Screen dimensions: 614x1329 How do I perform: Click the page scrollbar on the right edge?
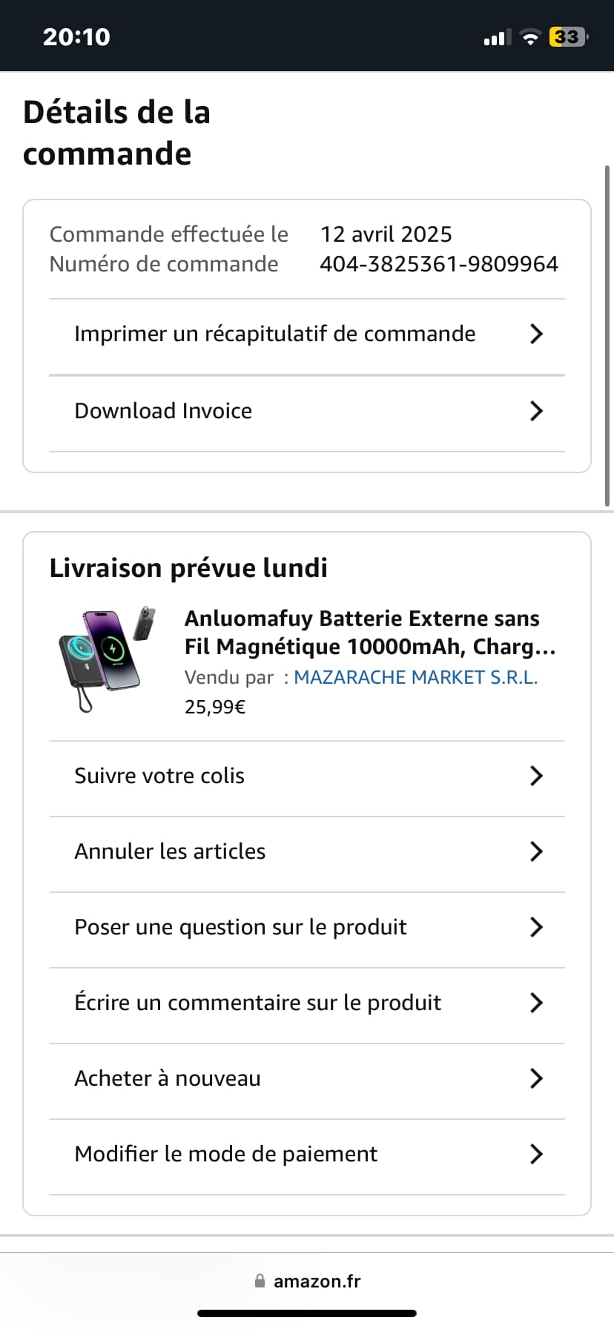(608, 337)
